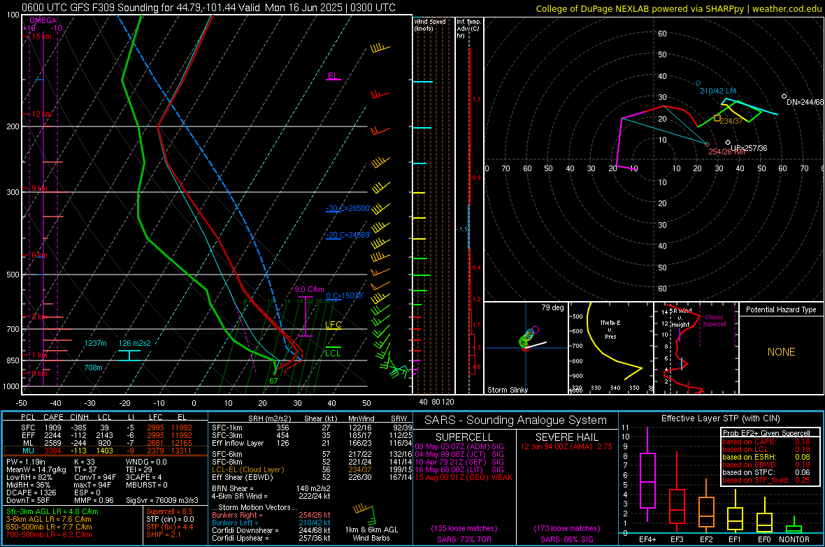Click the cyan effective inflow bracket on skew-T
The width and height of the screenshot is (825, 547).
(129, 355)
